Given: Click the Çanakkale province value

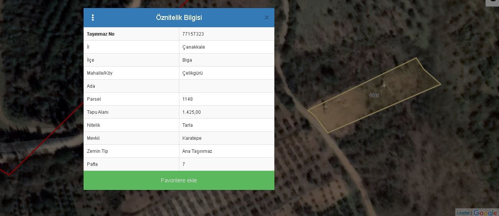Looking at the screenshot, I should [x=194, y=47].
